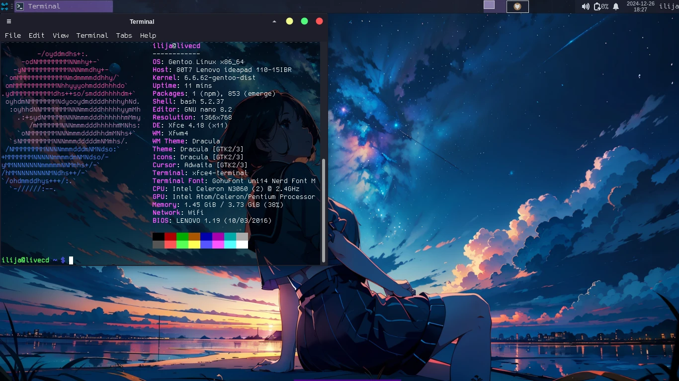Open the applications menu via the blue Xfce logo
The height and width of the screenshot is (381, 679).
(4, 6)
